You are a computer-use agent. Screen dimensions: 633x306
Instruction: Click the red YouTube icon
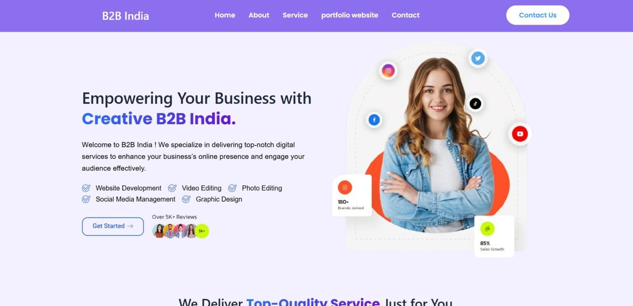click(x=520, y=134)
